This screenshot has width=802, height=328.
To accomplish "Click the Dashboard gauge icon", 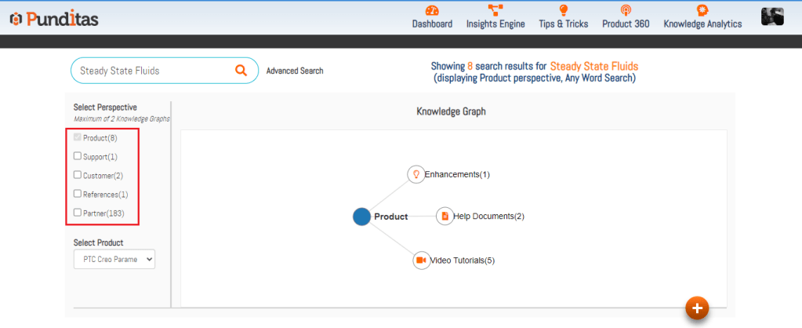I will (x=432, y=10).
